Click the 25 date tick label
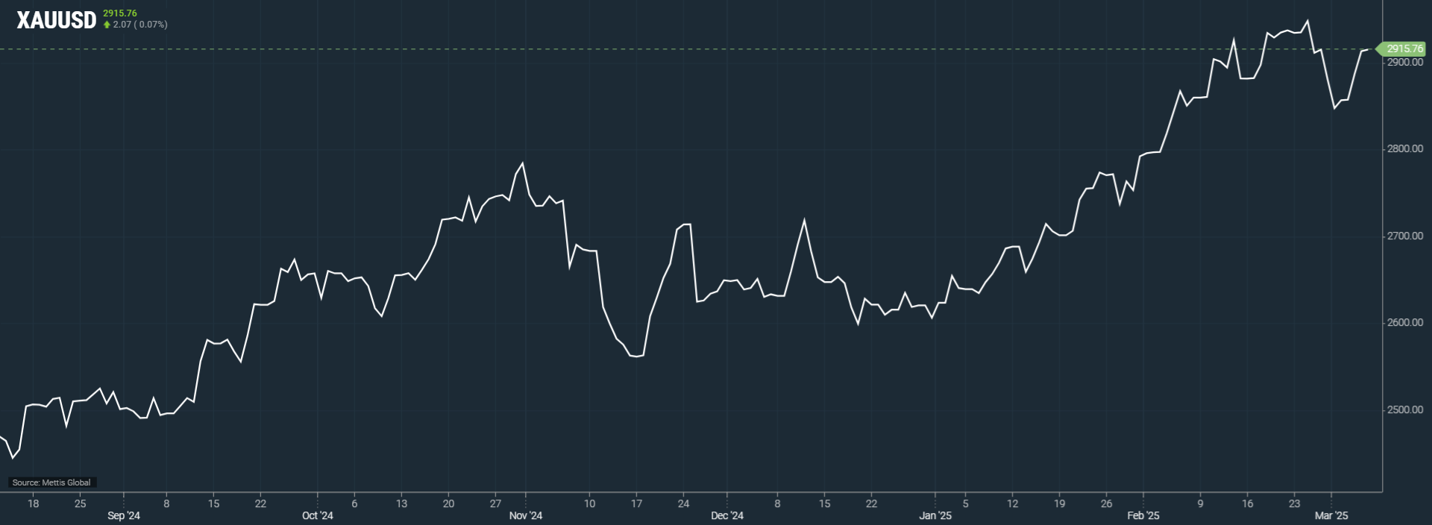The width and height of the screenshot is (1432, 525). coord(81,503)
